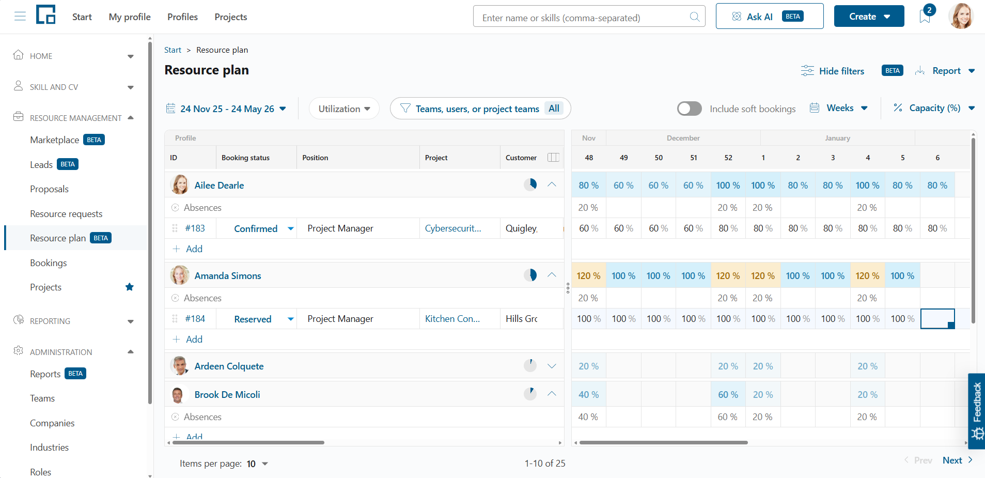Click the search magnifier icon
Screen dimensions: 985x478
pyautogui.click(x=695, y=17)
